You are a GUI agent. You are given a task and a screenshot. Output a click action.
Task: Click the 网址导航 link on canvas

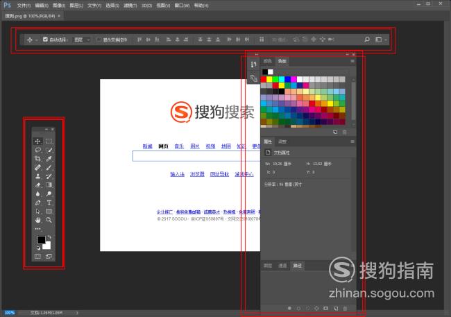pos(219,174)
